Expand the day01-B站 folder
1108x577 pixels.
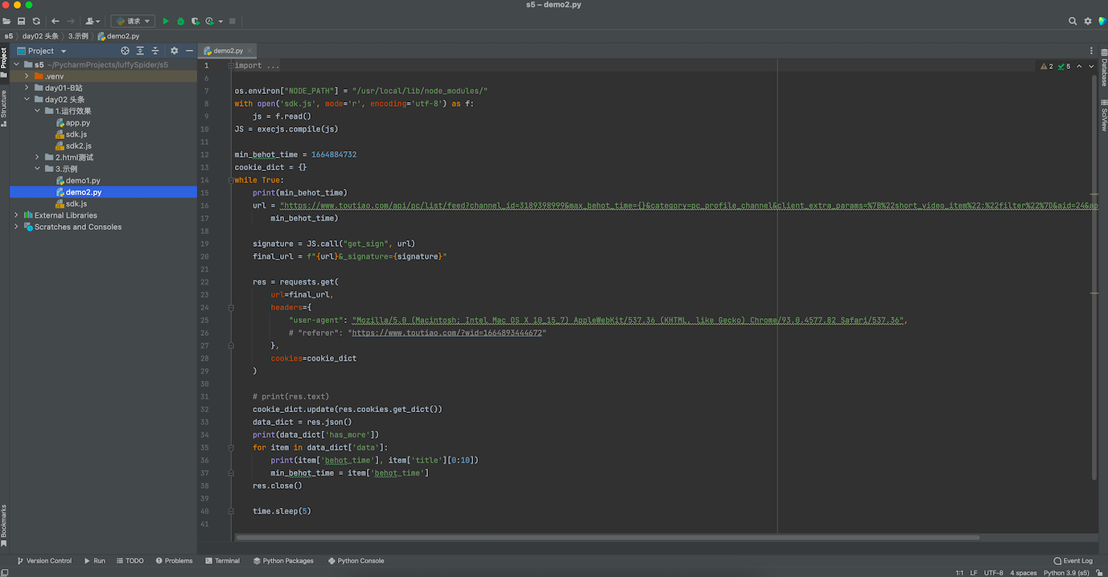(27, 88)
